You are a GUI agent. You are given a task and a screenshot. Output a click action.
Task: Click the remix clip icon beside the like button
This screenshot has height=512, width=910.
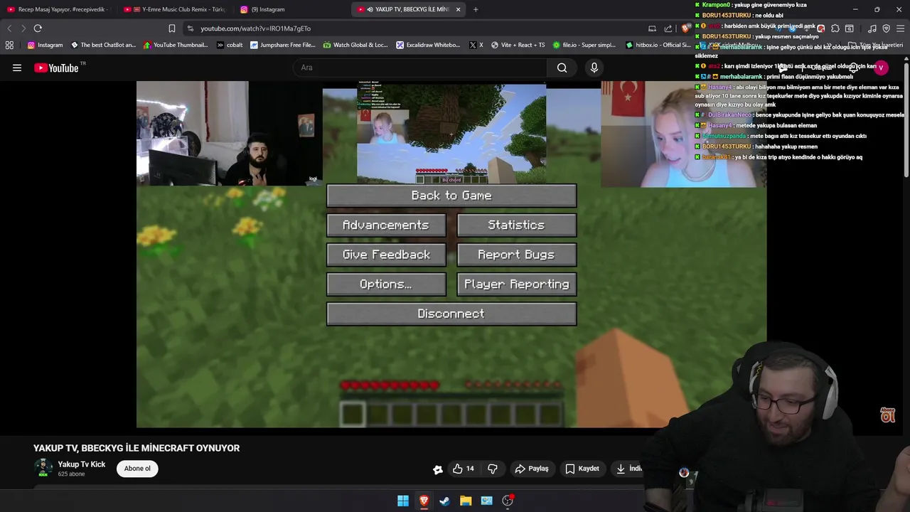(x=438, y=469)
